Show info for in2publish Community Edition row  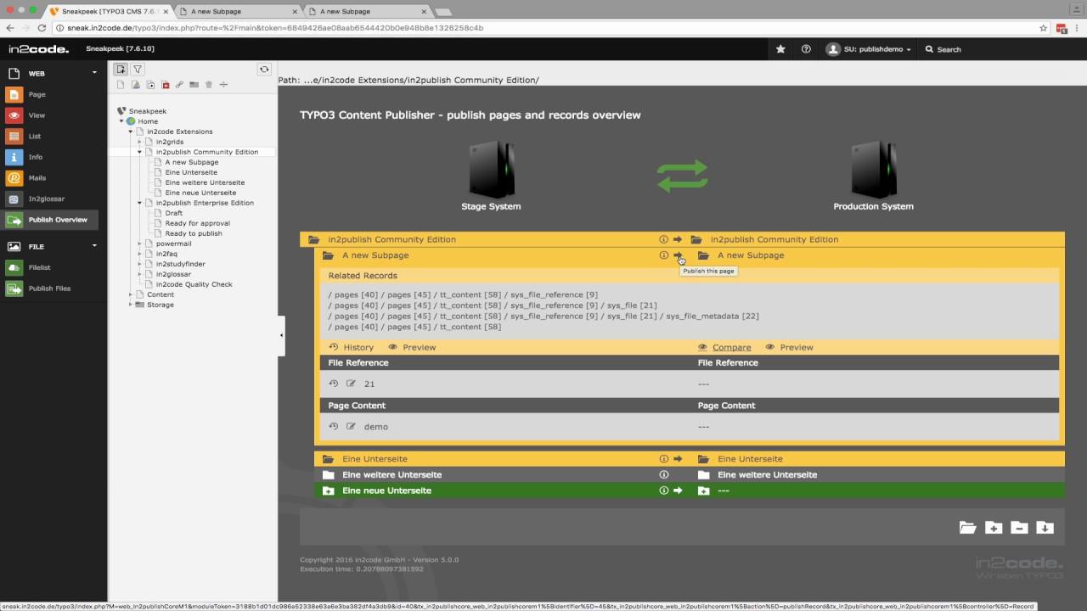click(x=664, y=239)
